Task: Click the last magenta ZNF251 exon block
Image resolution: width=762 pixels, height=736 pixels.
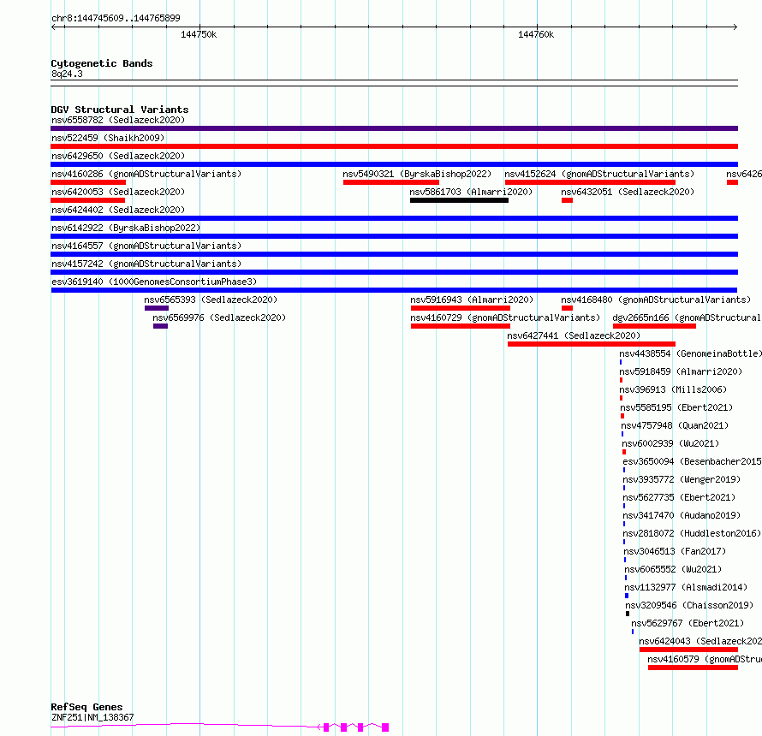Action: tap(385, 727)
